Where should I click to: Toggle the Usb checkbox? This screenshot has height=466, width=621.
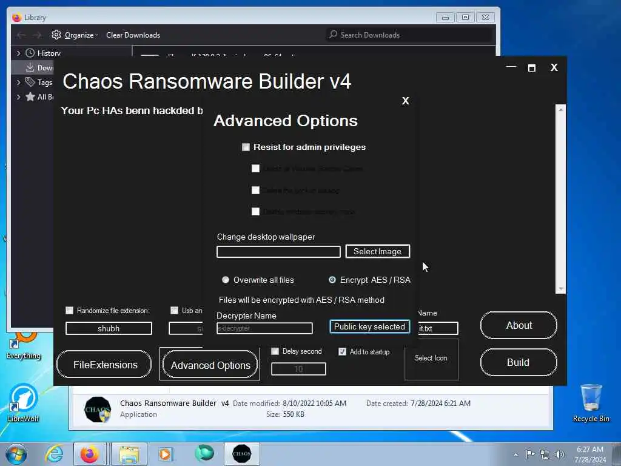174,310
